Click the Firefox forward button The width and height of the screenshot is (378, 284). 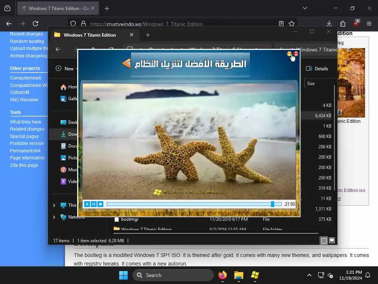coord(22,24)
